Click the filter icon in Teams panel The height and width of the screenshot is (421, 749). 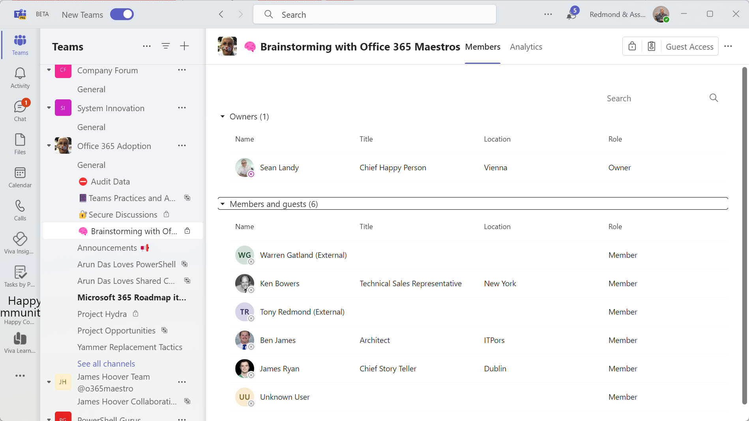166,46
